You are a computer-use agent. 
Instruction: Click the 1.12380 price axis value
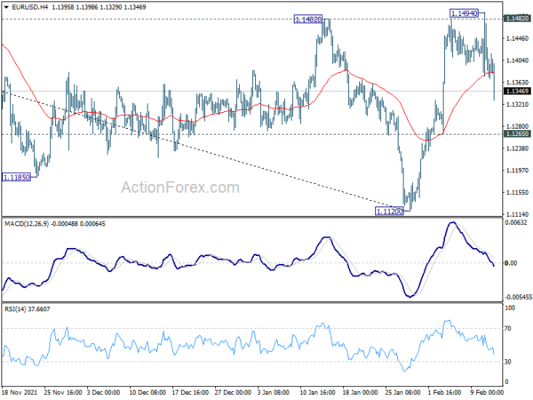[x=517, y=148]
